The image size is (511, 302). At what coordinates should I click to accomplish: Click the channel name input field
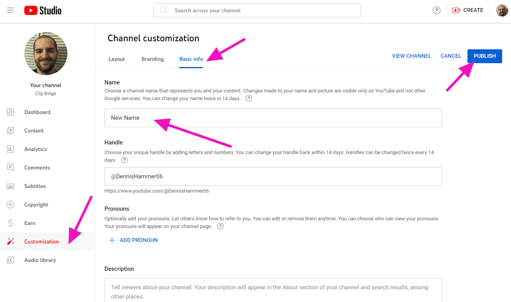[x=273, y=118]
